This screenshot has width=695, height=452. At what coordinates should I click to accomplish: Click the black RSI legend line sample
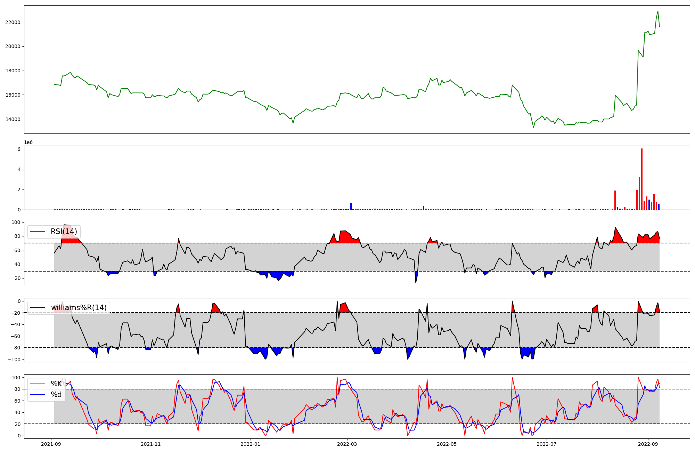tap(38, 232)
